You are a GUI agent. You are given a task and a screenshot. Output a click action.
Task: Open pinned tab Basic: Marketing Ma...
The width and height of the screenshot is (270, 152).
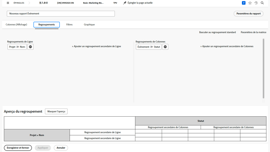93,3
